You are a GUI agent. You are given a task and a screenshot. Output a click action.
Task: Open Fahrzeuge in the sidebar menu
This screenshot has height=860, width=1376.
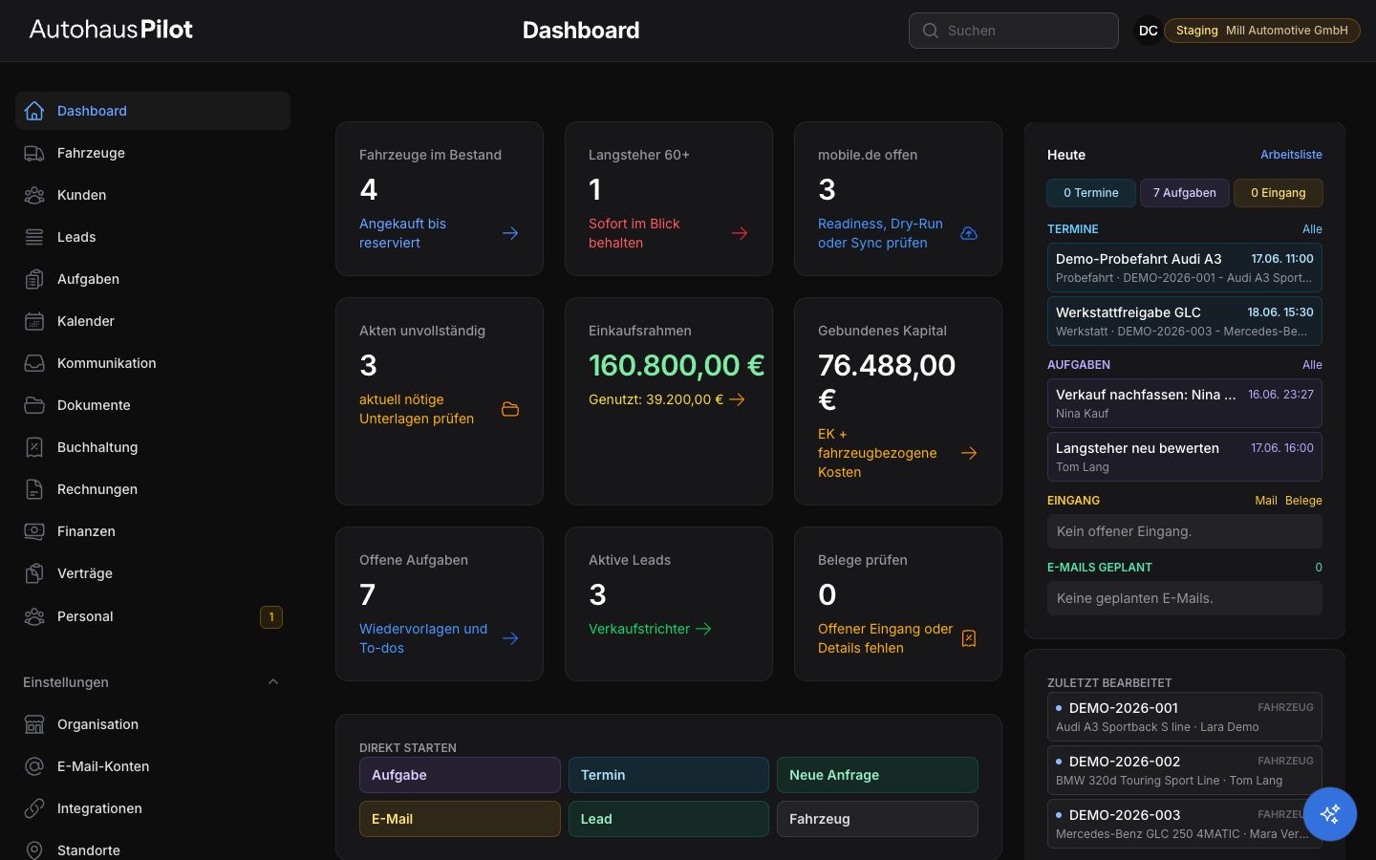click(x=153, y=153)
